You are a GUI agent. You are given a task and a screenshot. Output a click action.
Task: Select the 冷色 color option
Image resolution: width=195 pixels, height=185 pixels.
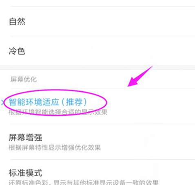(97, 51)
